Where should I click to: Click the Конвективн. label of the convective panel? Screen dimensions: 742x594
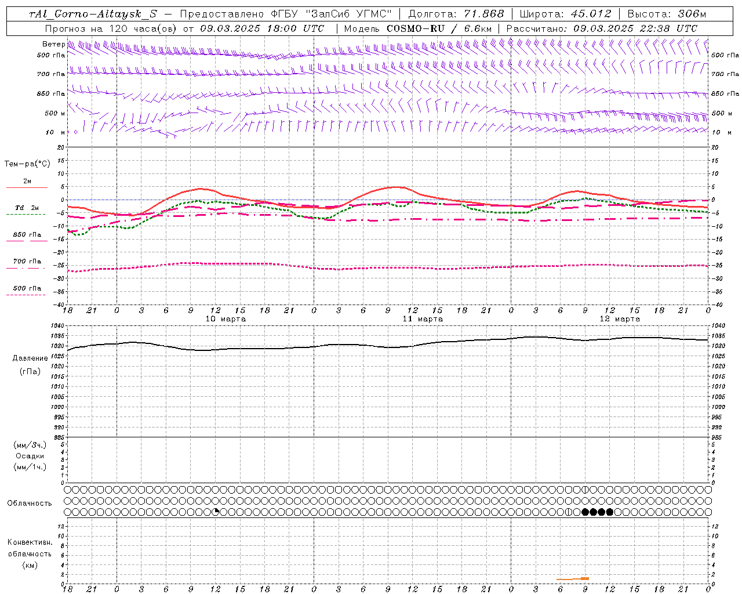30,542
